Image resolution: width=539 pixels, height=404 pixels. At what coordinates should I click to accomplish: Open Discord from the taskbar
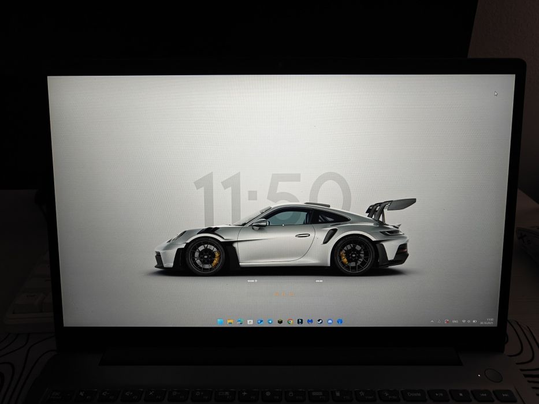tap(330, 321)
